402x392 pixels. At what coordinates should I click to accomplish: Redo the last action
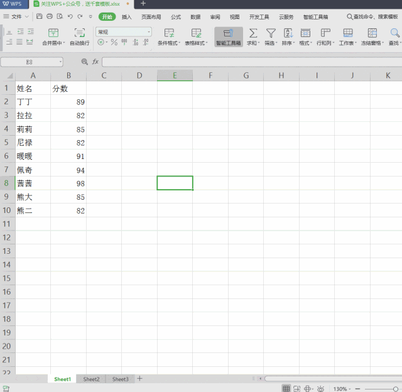80,17
